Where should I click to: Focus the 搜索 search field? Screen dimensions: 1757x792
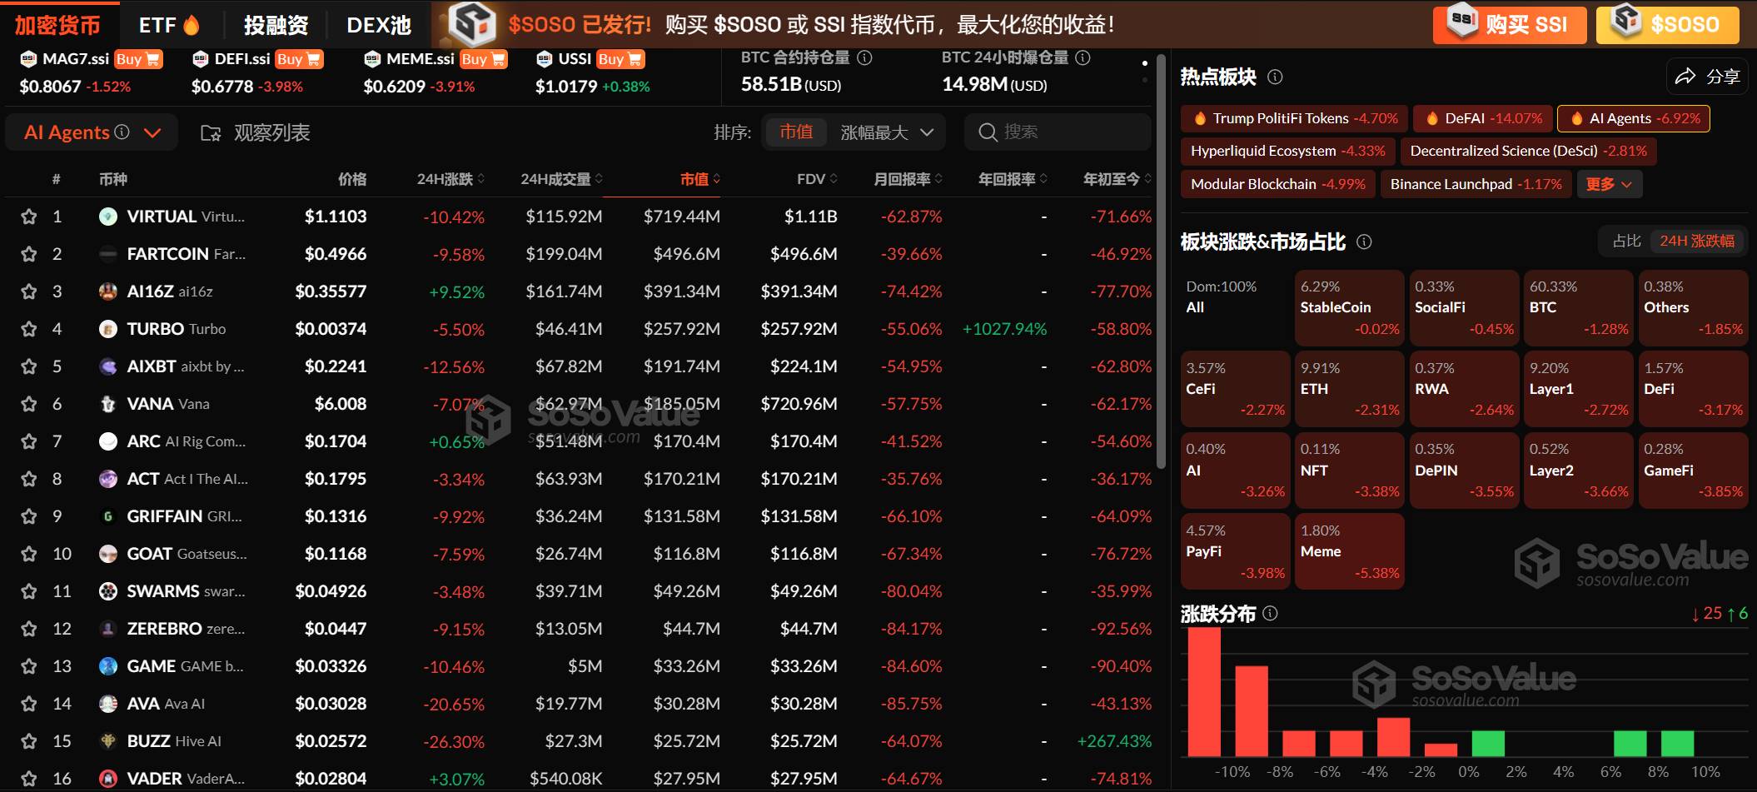tap(1058, 132)
